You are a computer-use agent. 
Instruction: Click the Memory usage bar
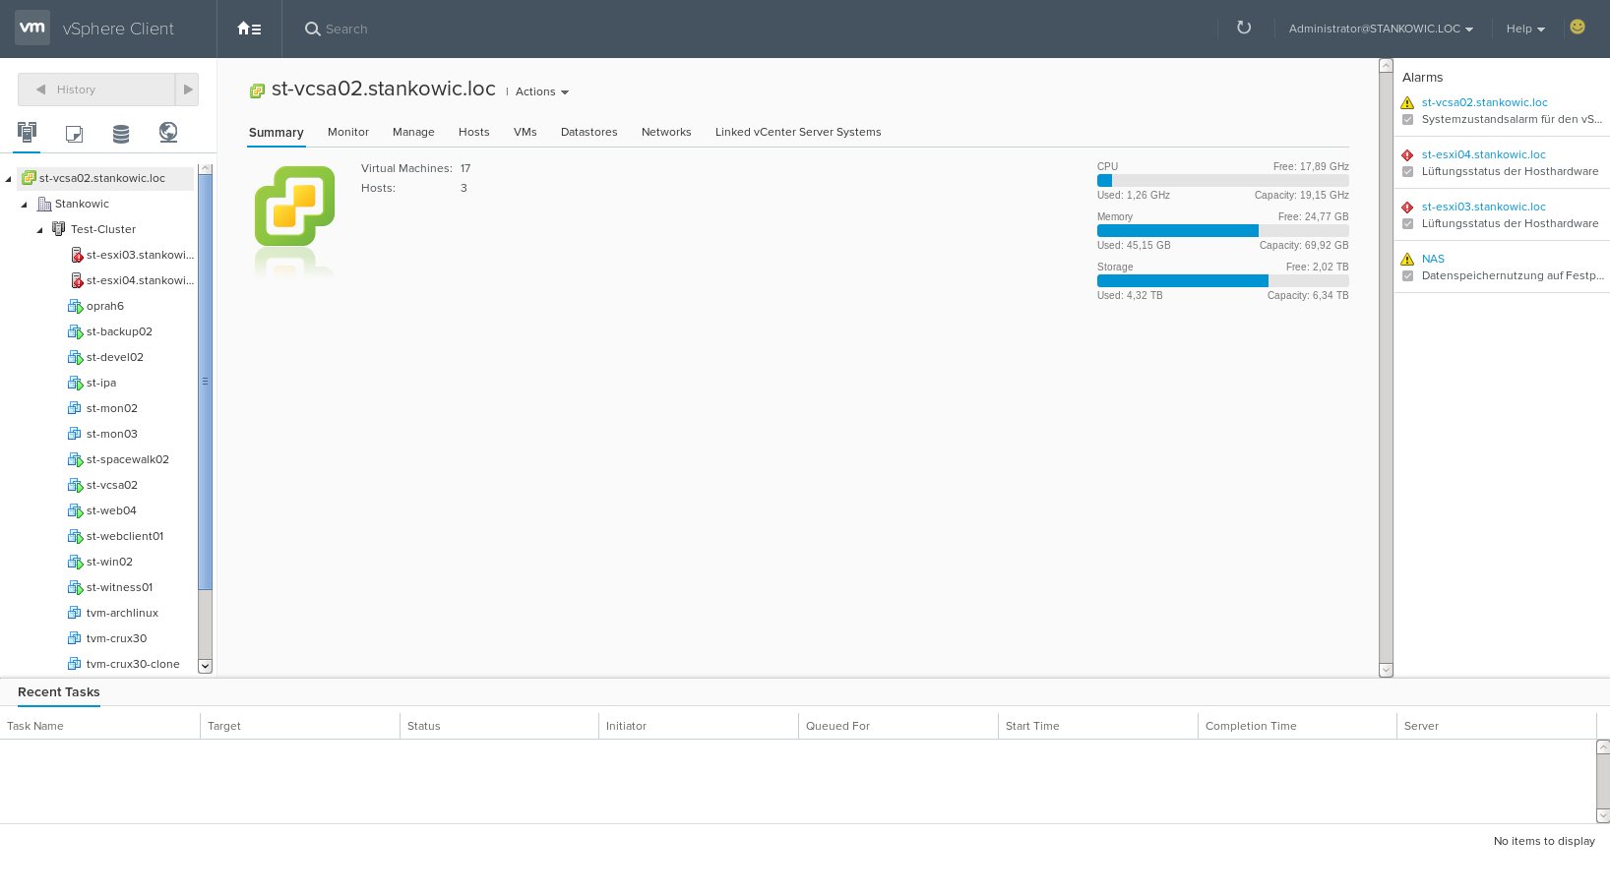[1222, 231]
